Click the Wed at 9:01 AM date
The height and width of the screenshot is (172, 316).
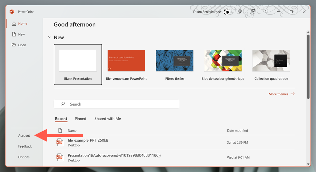click(238, 157)
